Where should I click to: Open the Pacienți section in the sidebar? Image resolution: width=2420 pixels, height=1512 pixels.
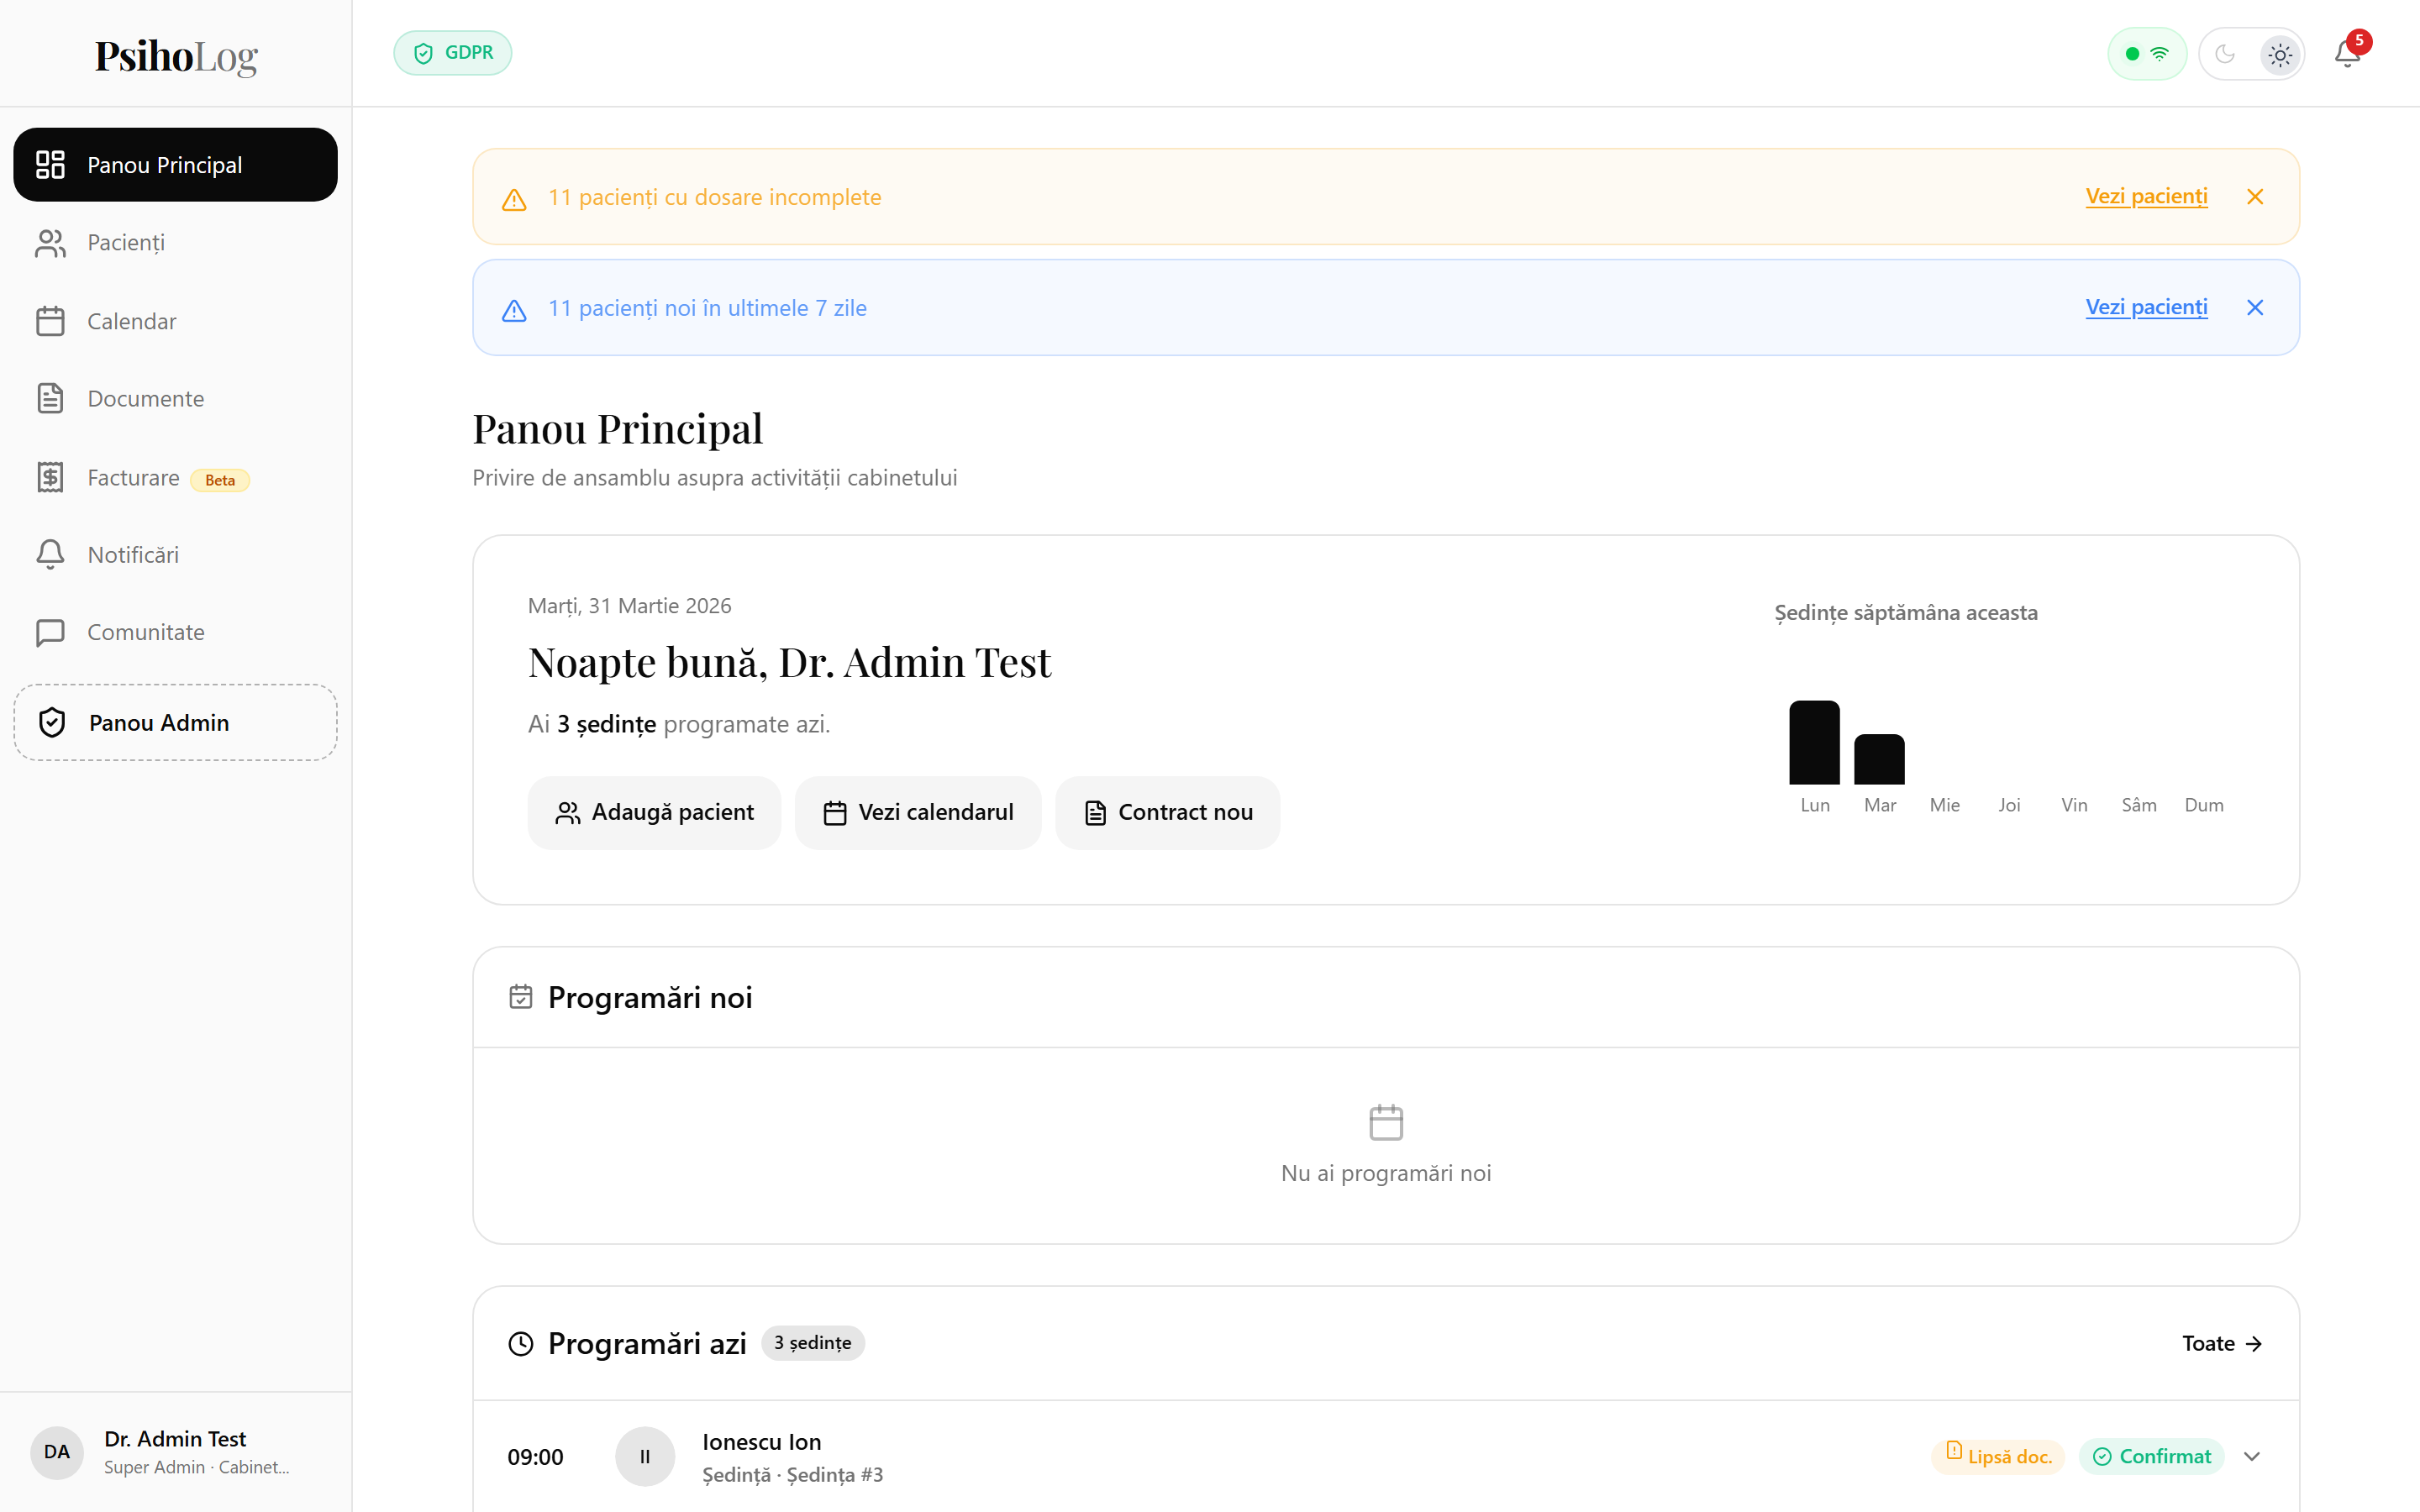coord(124,242)
